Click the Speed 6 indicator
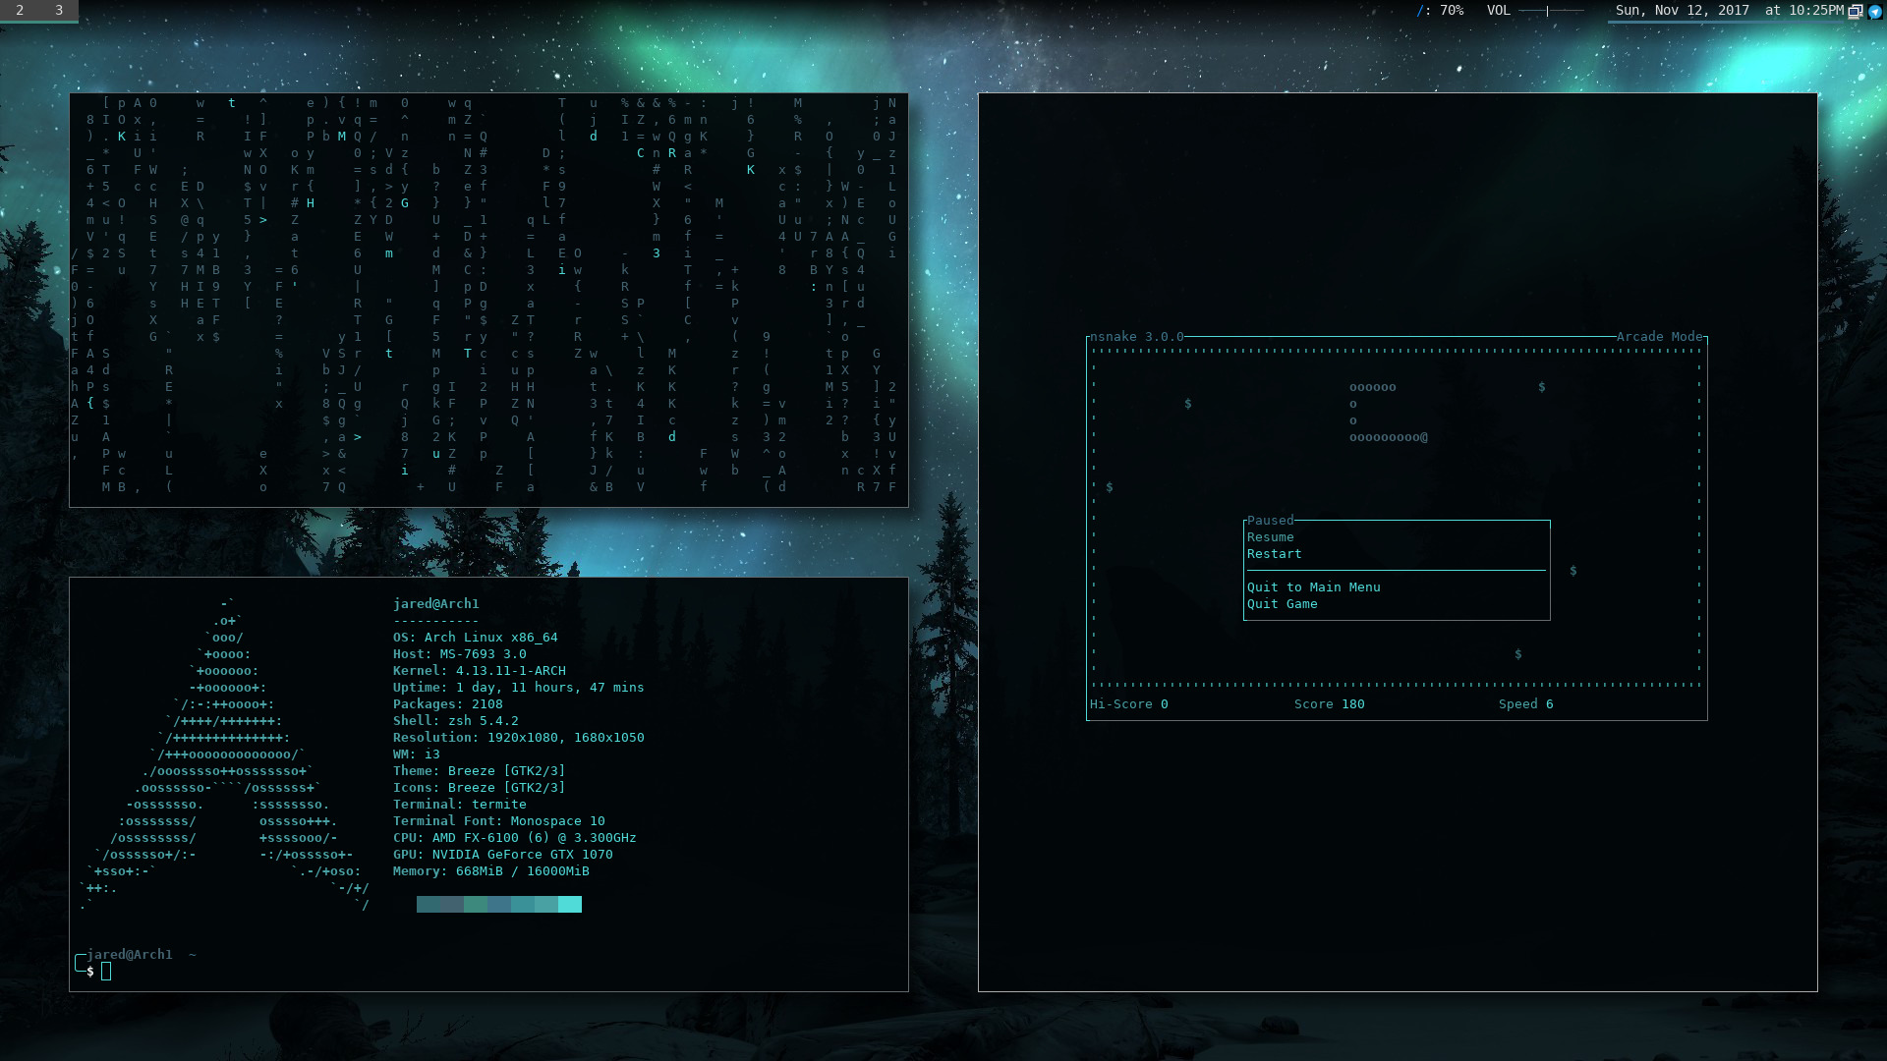The width and height of the screenshot is (1887, 1061). 1525,704
